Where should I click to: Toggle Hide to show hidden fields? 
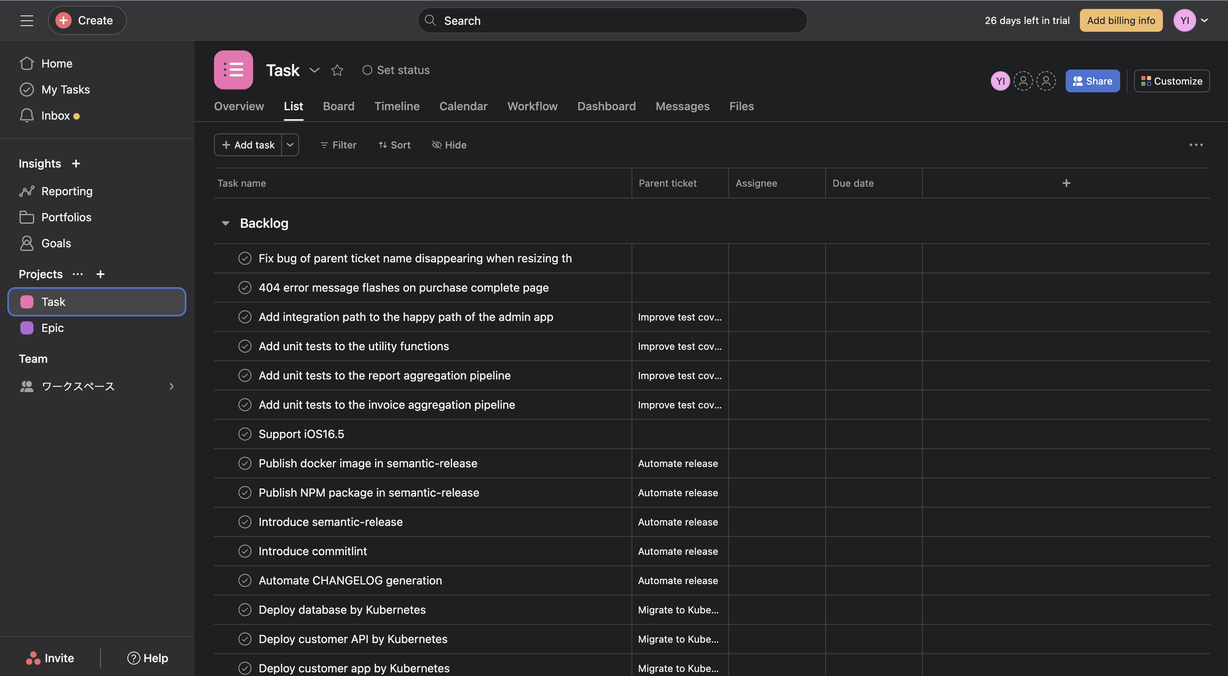(x=448, y=145)
